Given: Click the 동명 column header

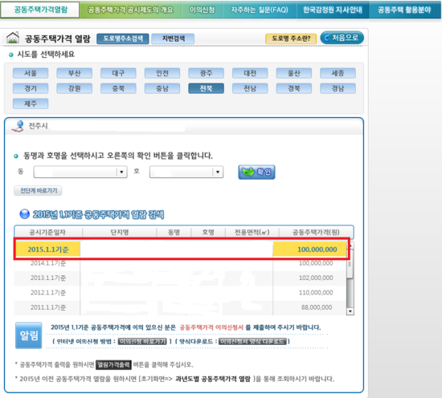Looking at the screenshot, I should tap(174, 232).
